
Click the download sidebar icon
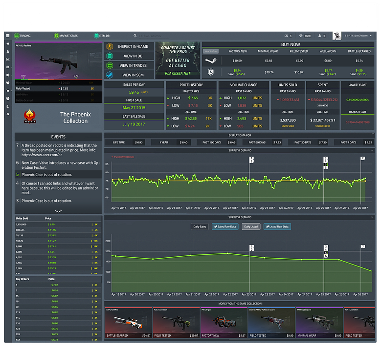coord(8,106)
